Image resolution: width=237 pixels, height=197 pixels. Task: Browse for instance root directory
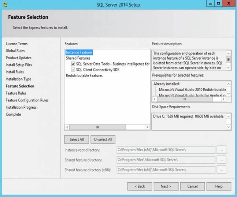(221, 150)
